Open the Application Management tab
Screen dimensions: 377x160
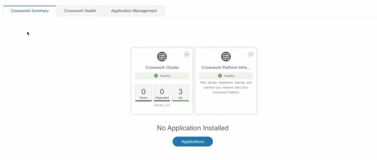pyautogui.click(x=134, y=11)
